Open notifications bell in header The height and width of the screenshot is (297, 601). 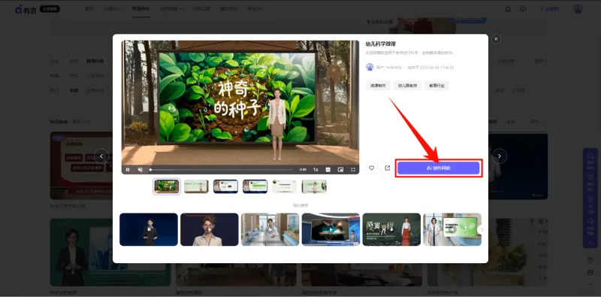(508, 9)
